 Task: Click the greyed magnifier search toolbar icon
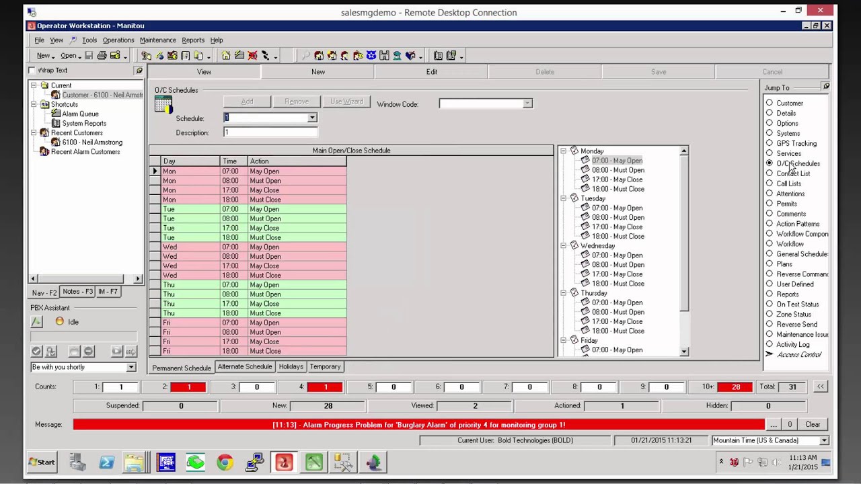305,56
